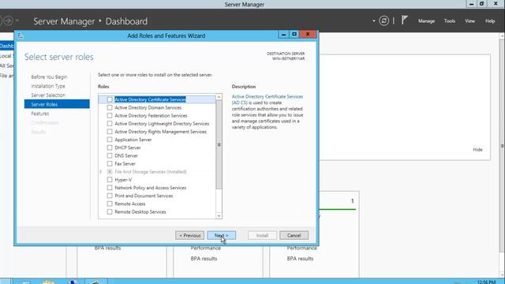Screen dimensions: 505x284
Task: Click the Previous button
Action: 189,235
